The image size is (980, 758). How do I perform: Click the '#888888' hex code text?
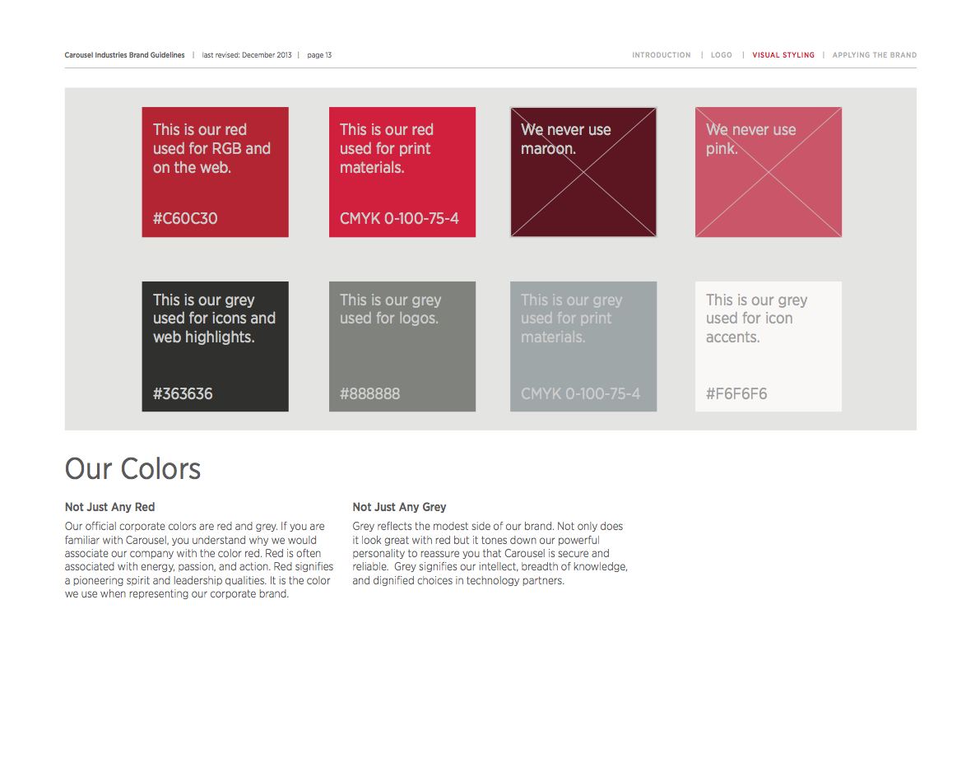coord(369,393)
